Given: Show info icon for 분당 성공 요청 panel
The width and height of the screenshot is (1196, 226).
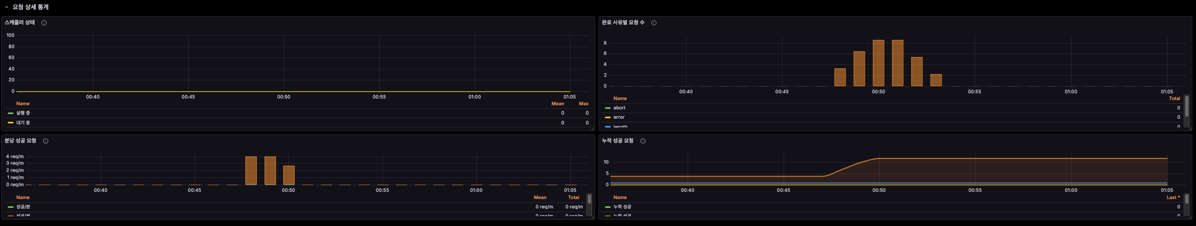Looking at the screenshot, I should pos(46,141).
